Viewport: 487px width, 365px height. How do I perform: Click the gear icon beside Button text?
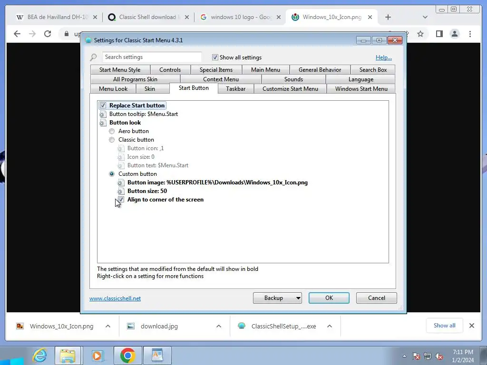point(121,165)
